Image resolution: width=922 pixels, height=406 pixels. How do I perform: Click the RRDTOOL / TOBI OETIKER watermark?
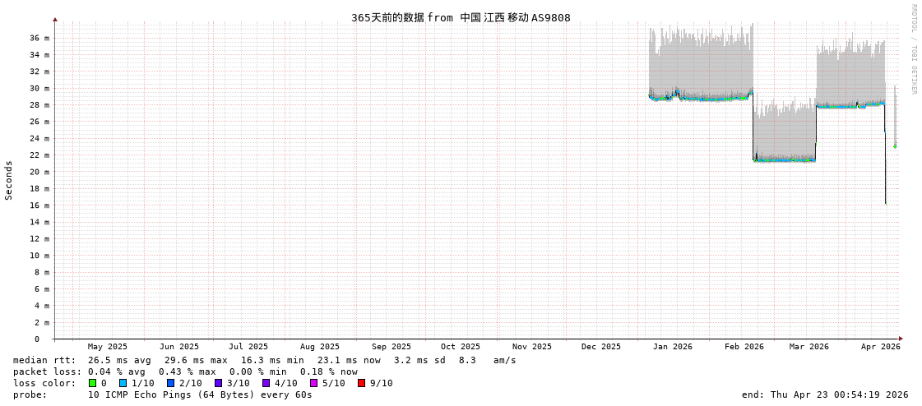(x=913, y=49)
